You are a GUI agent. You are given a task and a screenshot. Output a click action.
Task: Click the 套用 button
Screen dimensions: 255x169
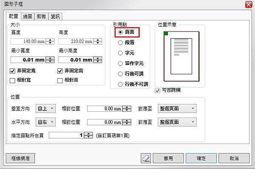pos(168,158)
